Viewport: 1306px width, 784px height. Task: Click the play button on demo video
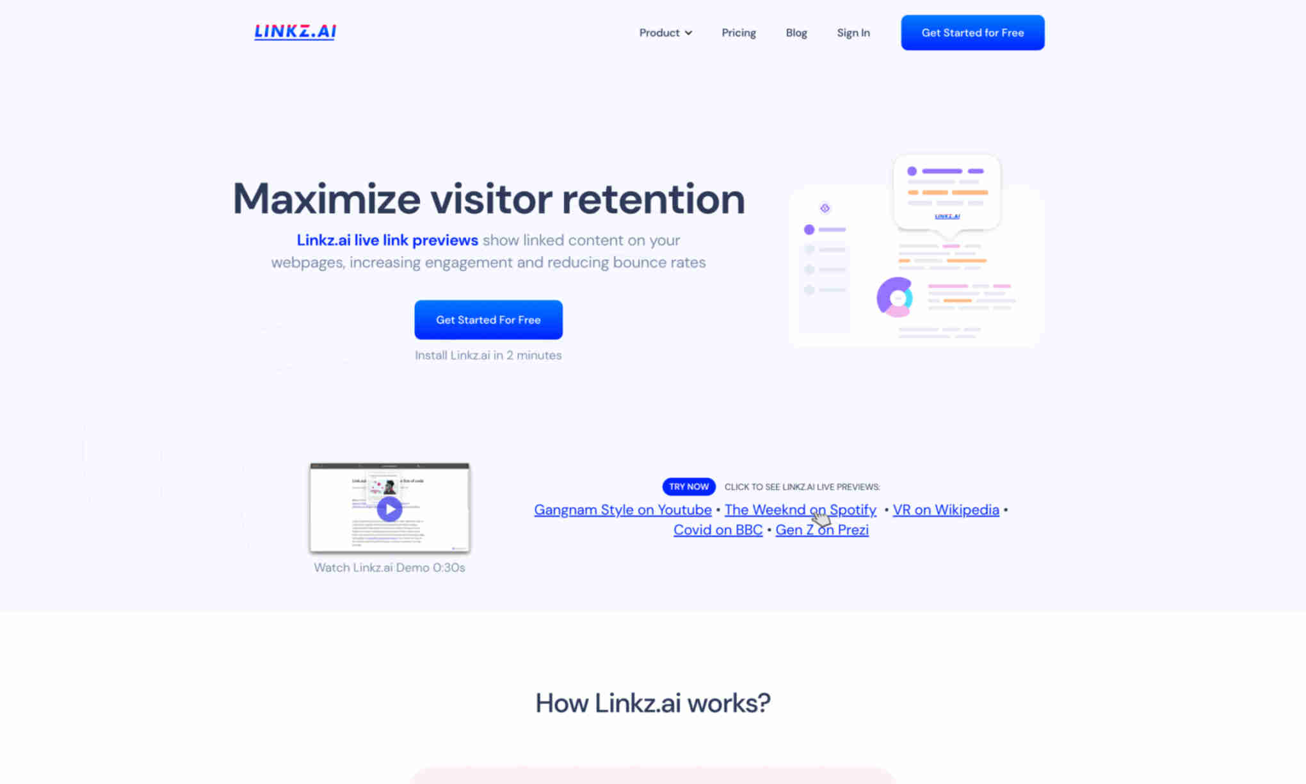390,509
